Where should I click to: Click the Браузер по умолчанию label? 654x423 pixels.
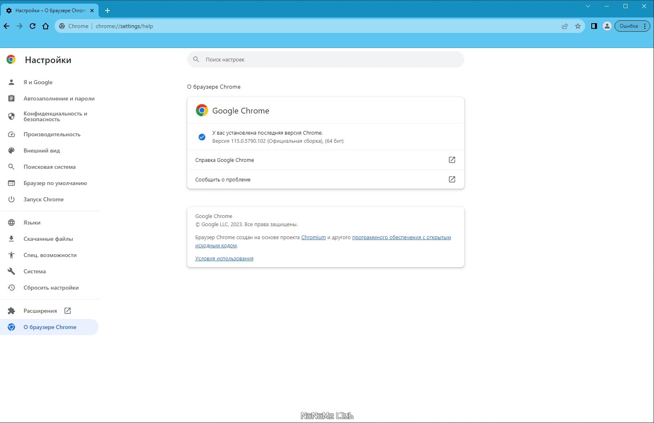[55, 183]
